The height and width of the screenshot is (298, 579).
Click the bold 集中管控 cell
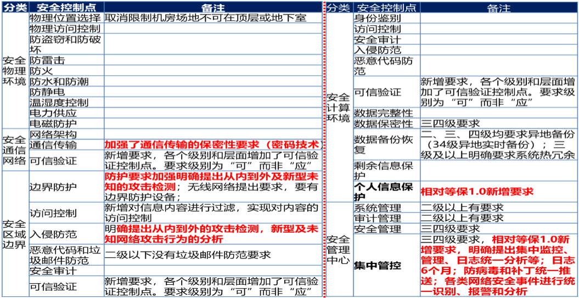point(386,266)
